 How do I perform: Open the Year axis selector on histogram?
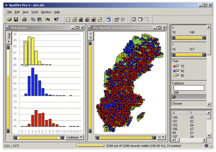click(9, 37)
